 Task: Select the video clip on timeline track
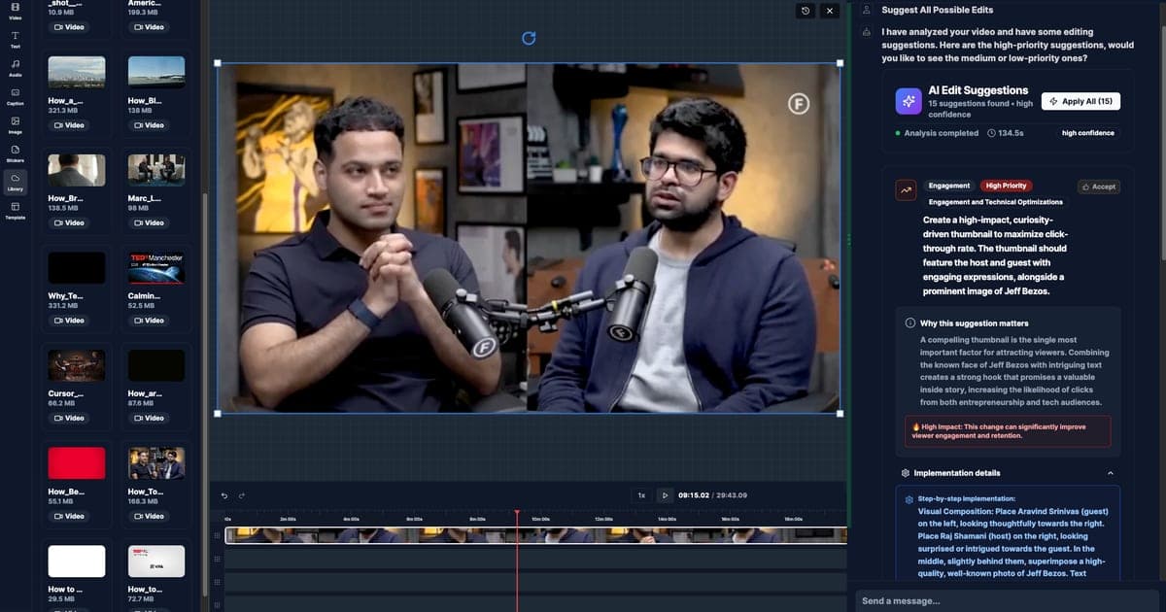click(x=535, y=535)
